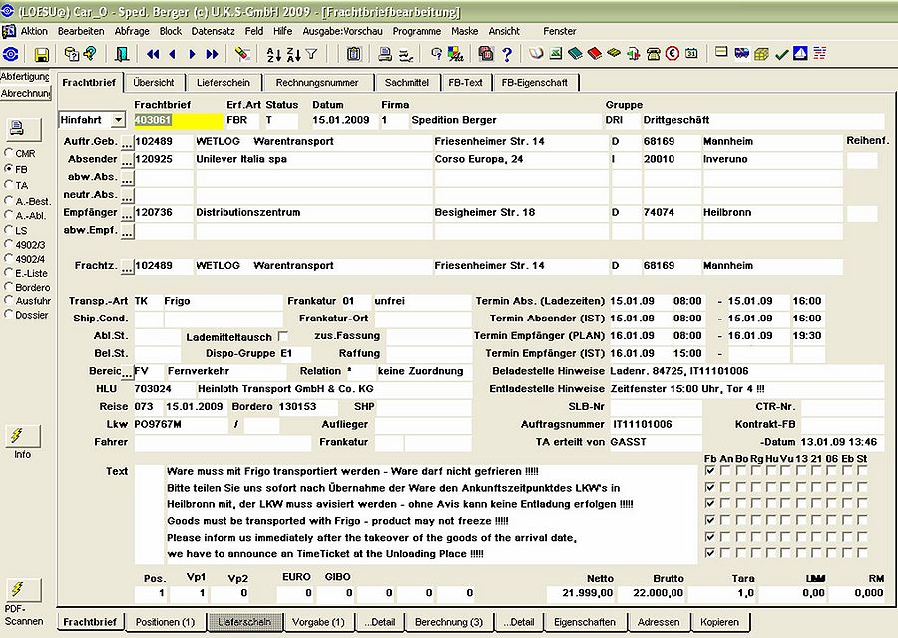
Task: Open lookup button next to Frachtz.
Action: click(127, 266)
